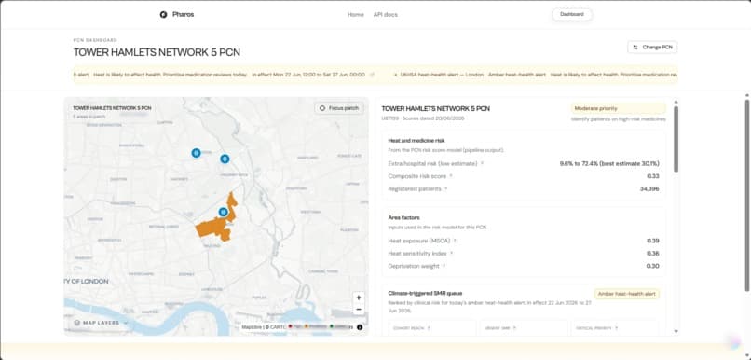Click the Focus patch target icon

tap(322, 108)
